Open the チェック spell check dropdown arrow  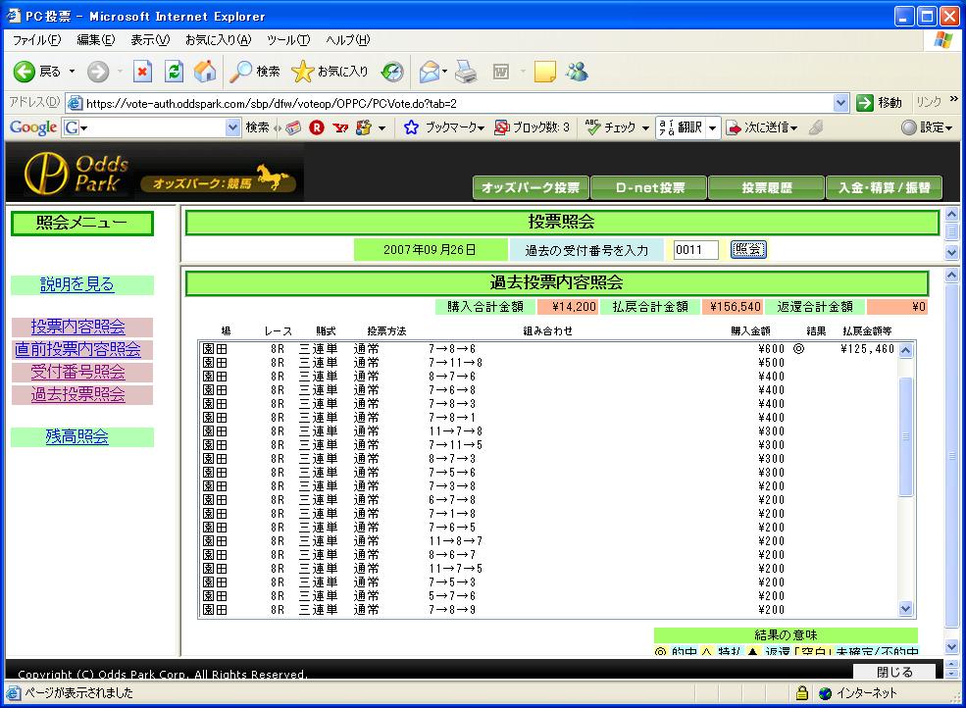tap(645, 127)
